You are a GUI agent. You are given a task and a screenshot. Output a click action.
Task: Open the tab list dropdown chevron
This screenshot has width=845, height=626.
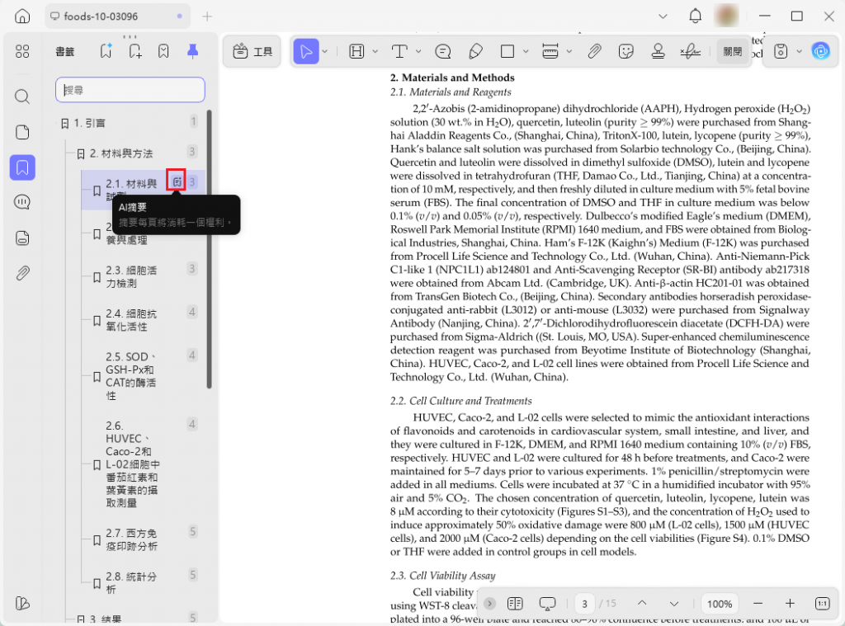(x=663, y=16)
